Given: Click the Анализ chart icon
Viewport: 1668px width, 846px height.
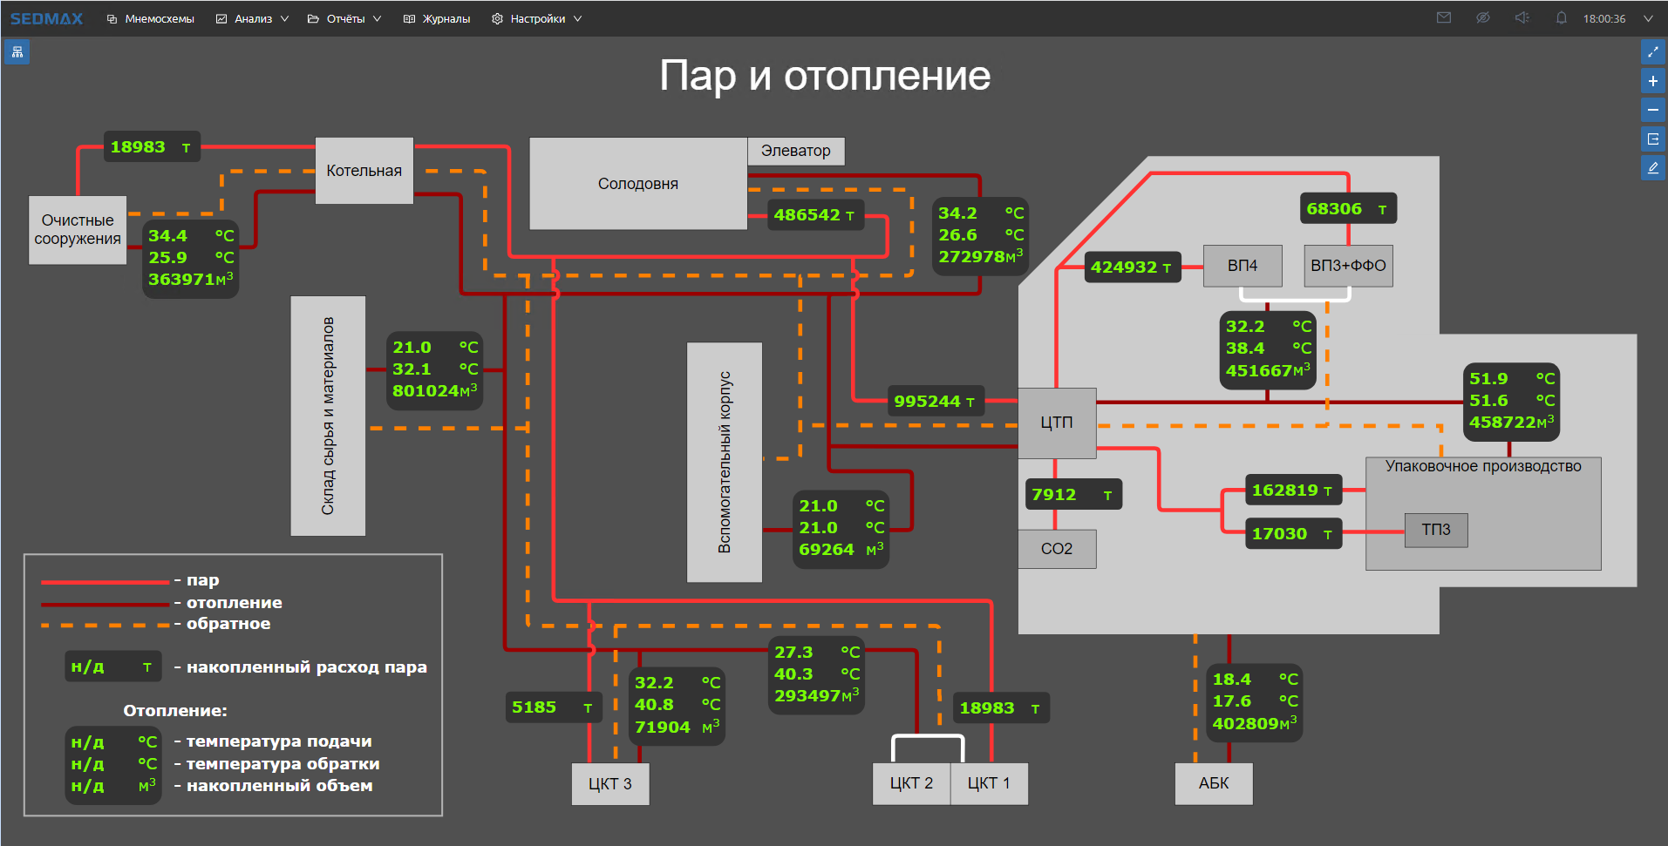Looking at the screenshot, I should pyautogui.click(x=221, y=17).
